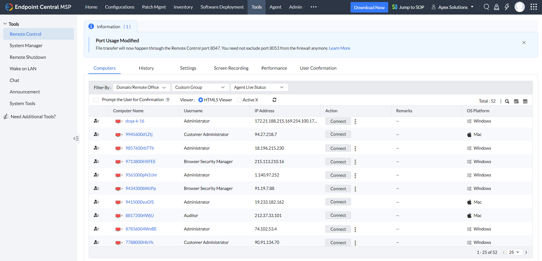Close the Port Usage Modified notice

[524, 43]
